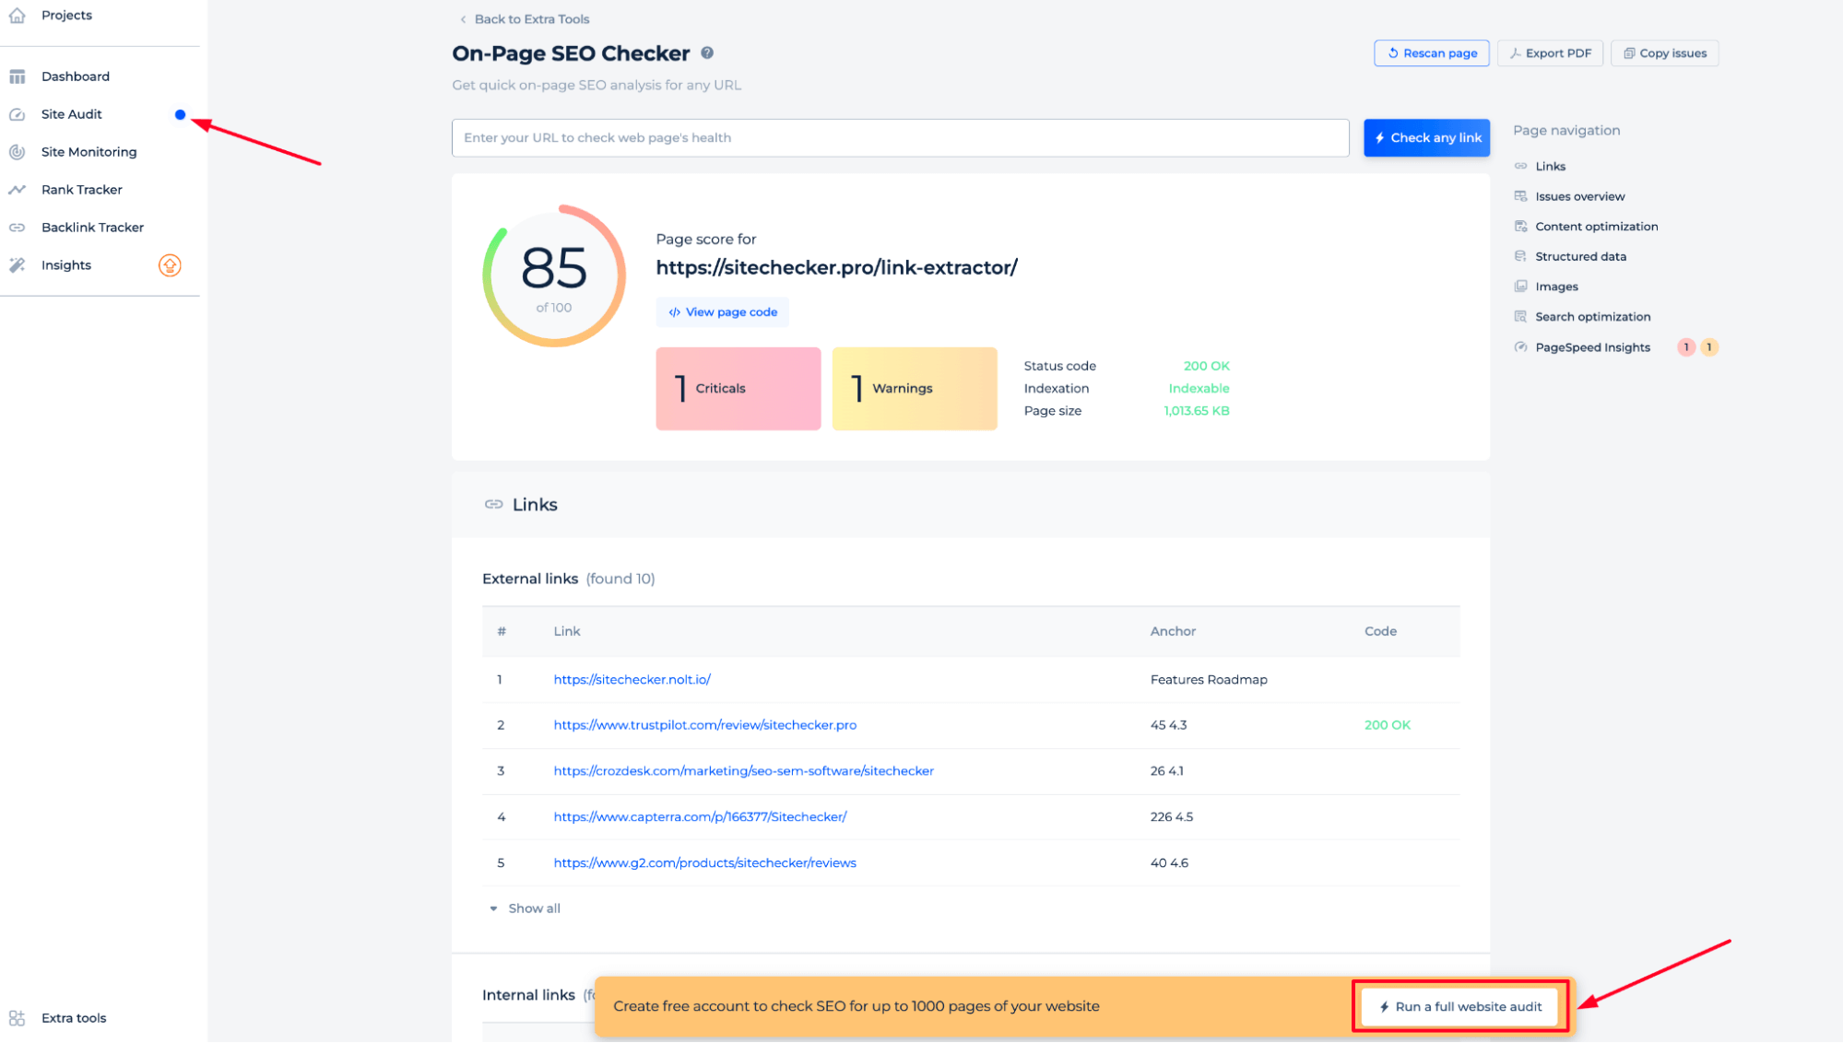Click the Issues overview icon in Page navigation
Image resolution: width=1843 pixels, height=1043 pixels.
coord(1520,196)
